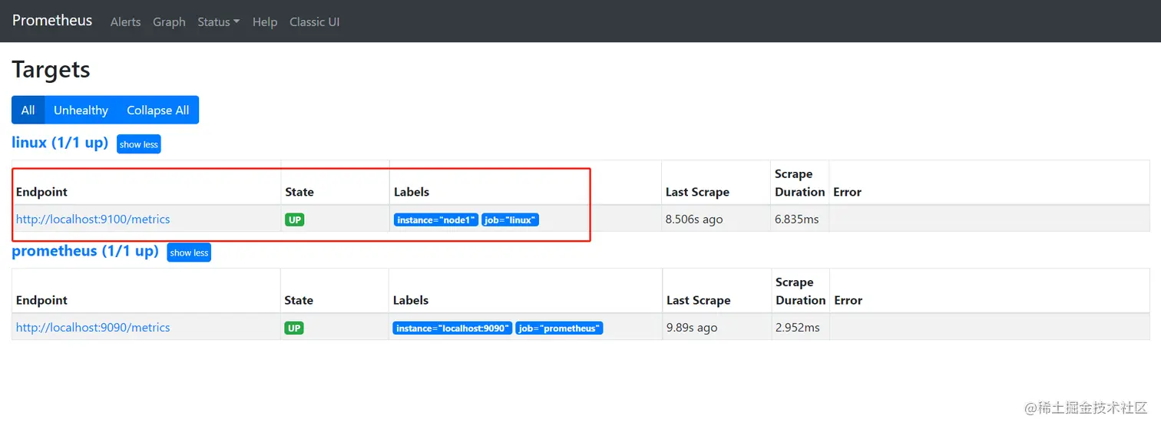Screen dimensions: 1161x429
Task: Click the job="prometheus" label badge
Action: tap(559, 328)
